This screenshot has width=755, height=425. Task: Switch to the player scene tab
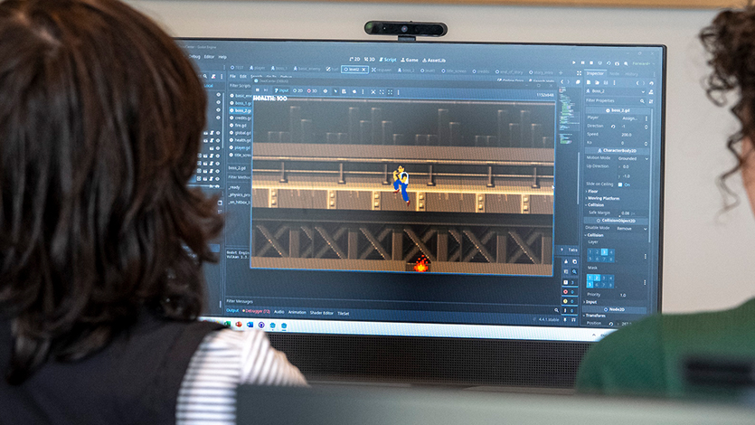click(258, 68)
